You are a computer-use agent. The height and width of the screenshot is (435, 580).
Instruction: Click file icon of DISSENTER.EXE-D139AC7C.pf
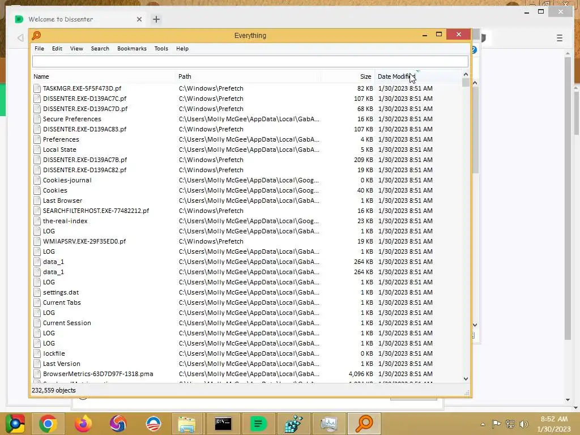tap(37, 99)
